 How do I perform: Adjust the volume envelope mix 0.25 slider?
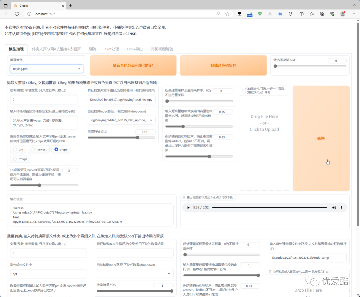tap(199, 127)
